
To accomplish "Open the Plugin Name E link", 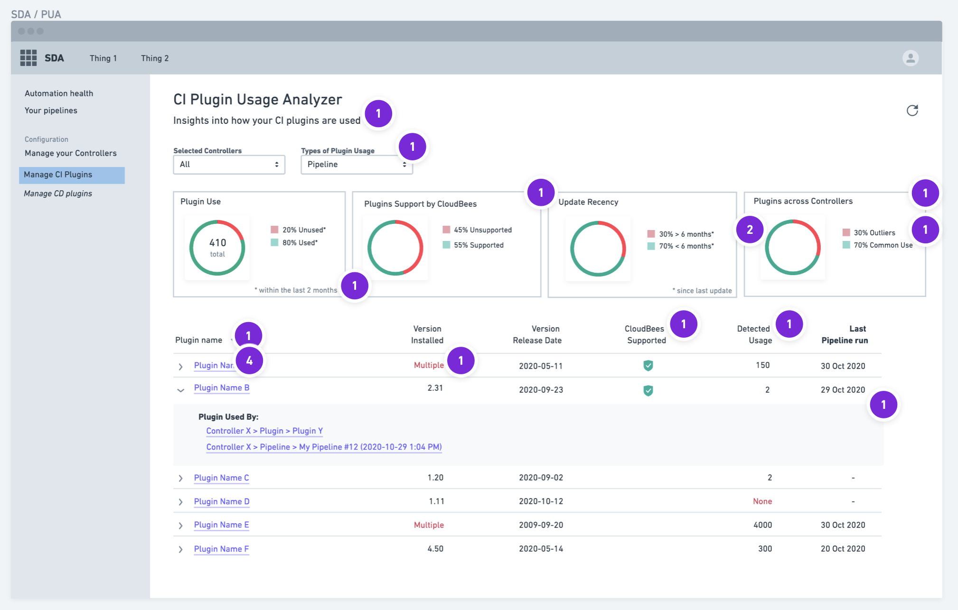I will click(221, 525).
